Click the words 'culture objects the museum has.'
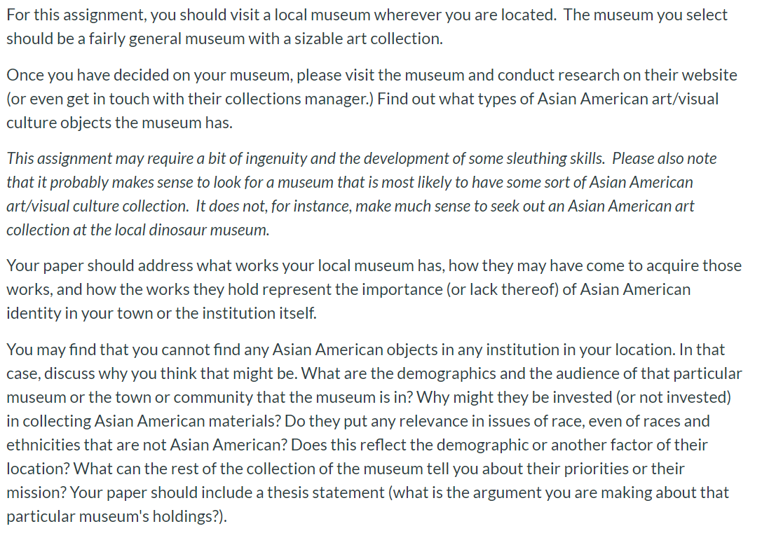Screen dimensions: 762x538 120,123
